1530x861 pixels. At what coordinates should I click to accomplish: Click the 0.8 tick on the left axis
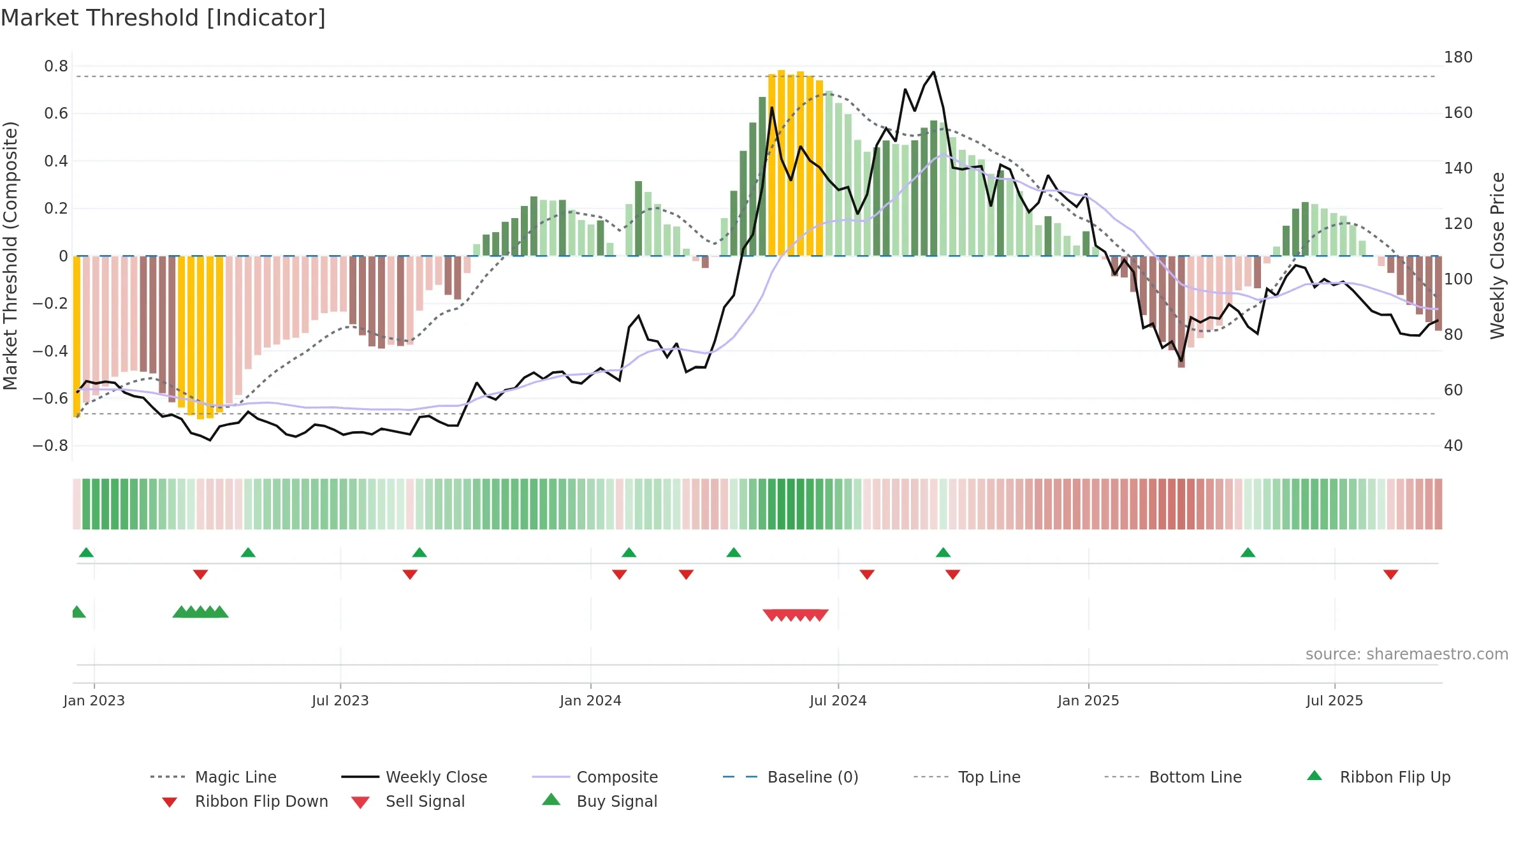[56, 66]
